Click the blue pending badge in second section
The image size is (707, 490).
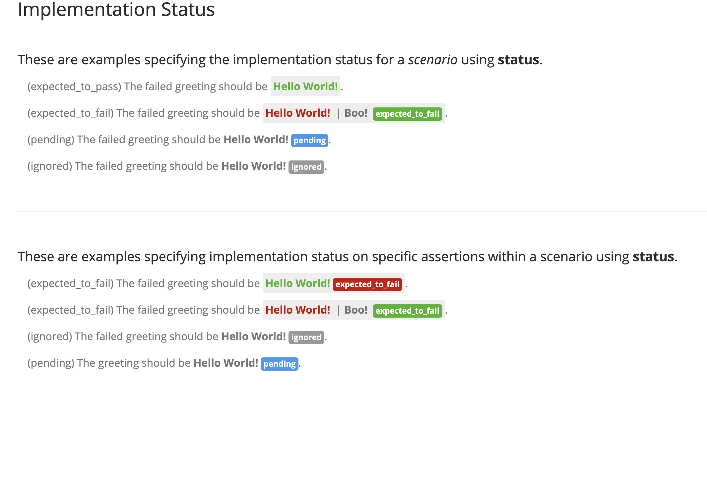point(280,364)
